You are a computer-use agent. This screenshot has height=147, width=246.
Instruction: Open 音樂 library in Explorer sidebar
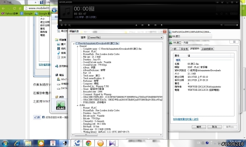[x=61, y=53]
